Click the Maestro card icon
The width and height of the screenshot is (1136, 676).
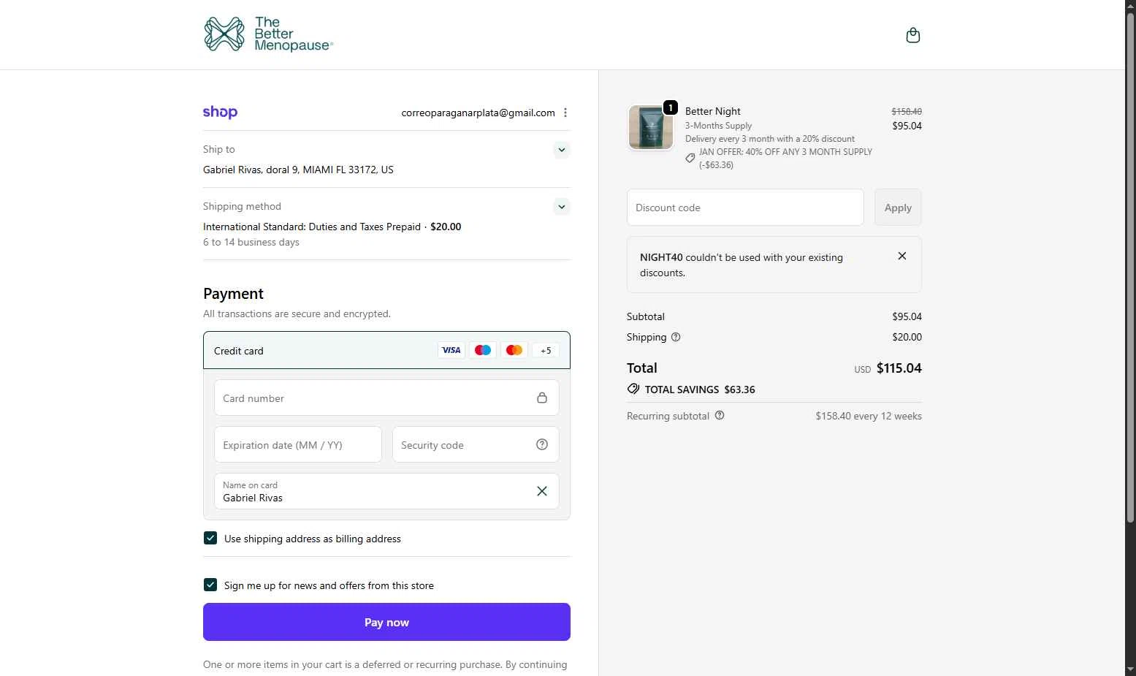click(483, 350)
